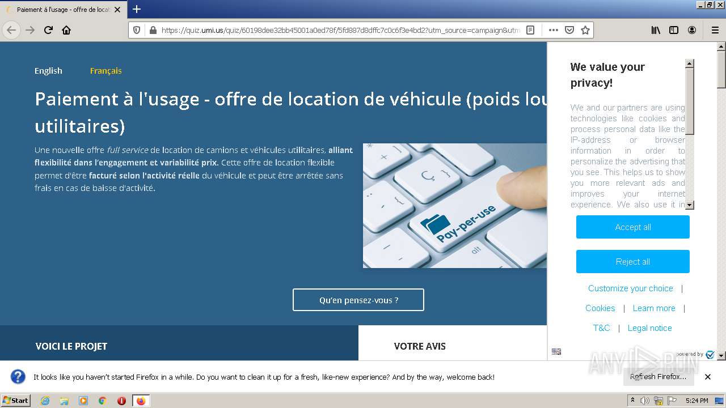Open the Learn more link
Screen dimensions: 726x408
(x=654, y=308)
